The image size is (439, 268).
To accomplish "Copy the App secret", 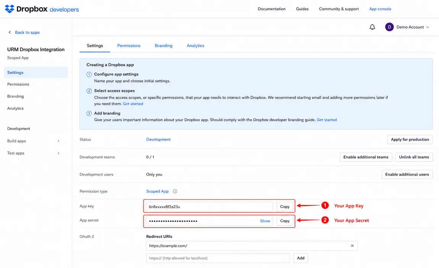I will (285, 221).
